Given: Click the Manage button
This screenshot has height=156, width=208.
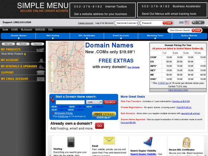Looking at the screenshot, I should pos(8,44).
